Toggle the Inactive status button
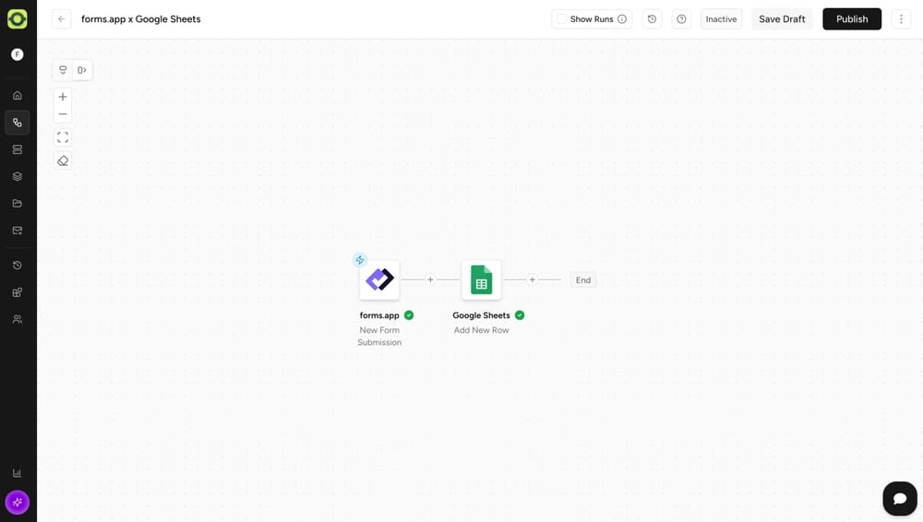This screenshot has height=522, width=923. (x=721, y=18)
